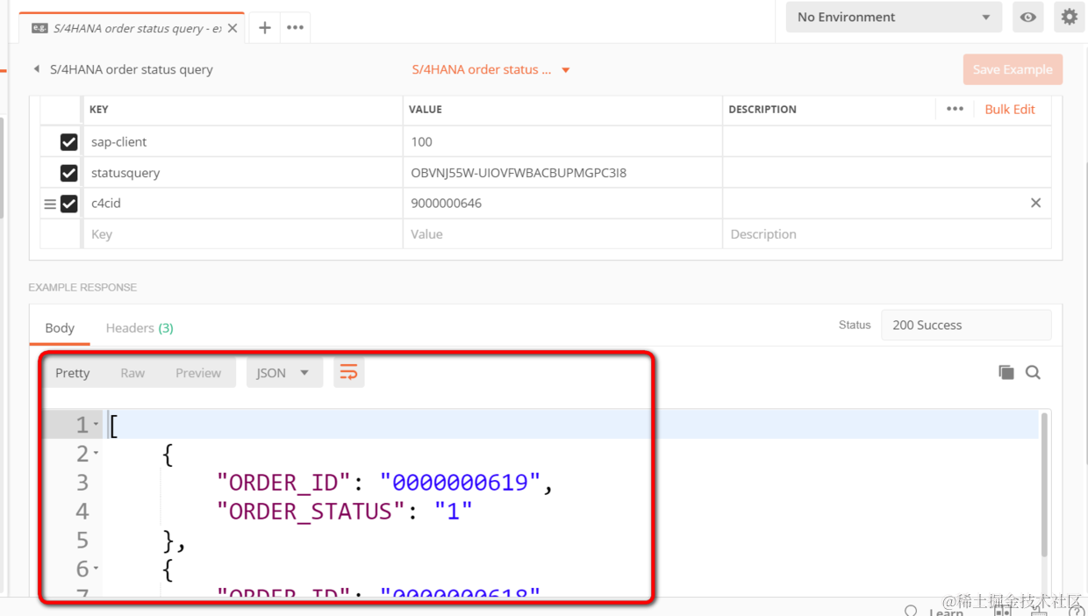The height and width of the screenshot is (616, 1088).
Task: Click the Save Example button
Action: [1013, 69]
